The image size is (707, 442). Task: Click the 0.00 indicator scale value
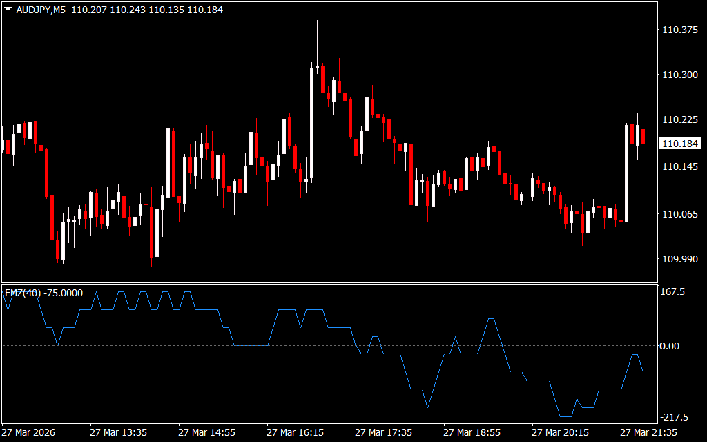point(670,345)
